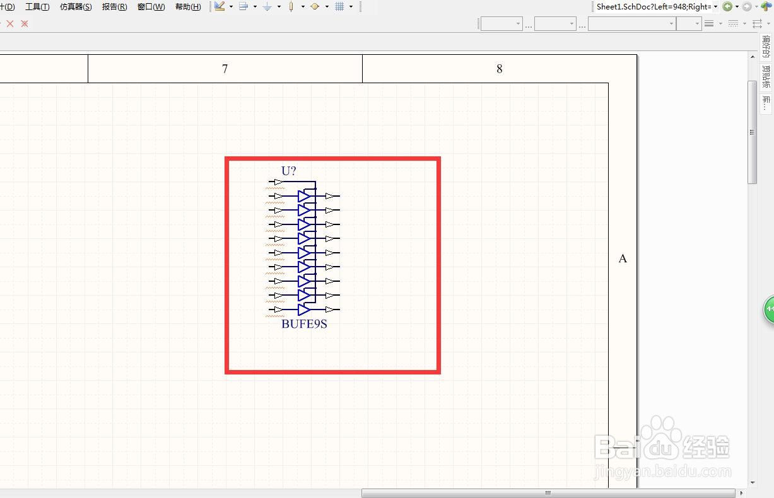This screenshot has width=774, height=498.
Task: Select the digital device resistor icon
Action: 291,6
